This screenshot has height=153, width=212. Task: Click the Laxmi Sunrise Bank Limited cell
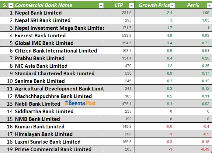click(47, 142)
